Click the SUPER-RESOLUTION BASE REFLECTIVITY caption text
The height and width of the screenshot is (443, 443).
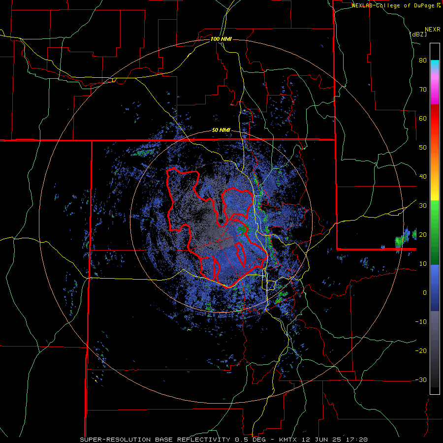pyautogui.click(x=155, y=440)
